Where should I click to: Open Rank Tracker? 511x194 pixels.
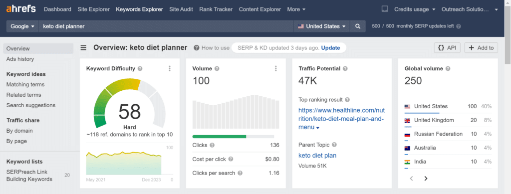[216, 9]
